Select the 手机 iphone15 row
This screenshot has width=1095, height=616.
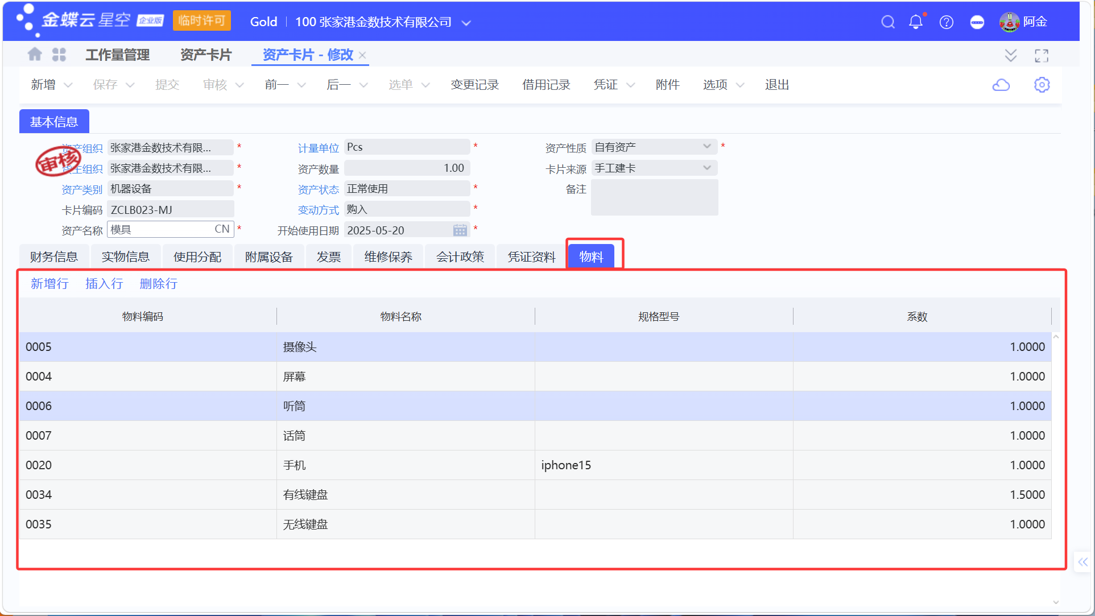535,465
